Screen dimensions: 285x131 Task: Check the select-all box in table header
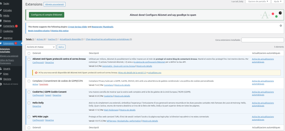pos(29,53)
